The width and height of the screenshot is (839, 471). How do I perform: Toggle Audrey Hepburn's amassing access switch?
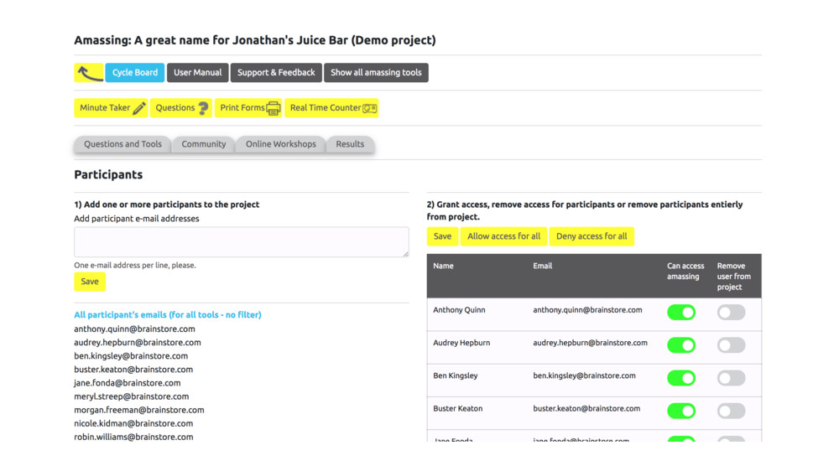coord(681,345)
